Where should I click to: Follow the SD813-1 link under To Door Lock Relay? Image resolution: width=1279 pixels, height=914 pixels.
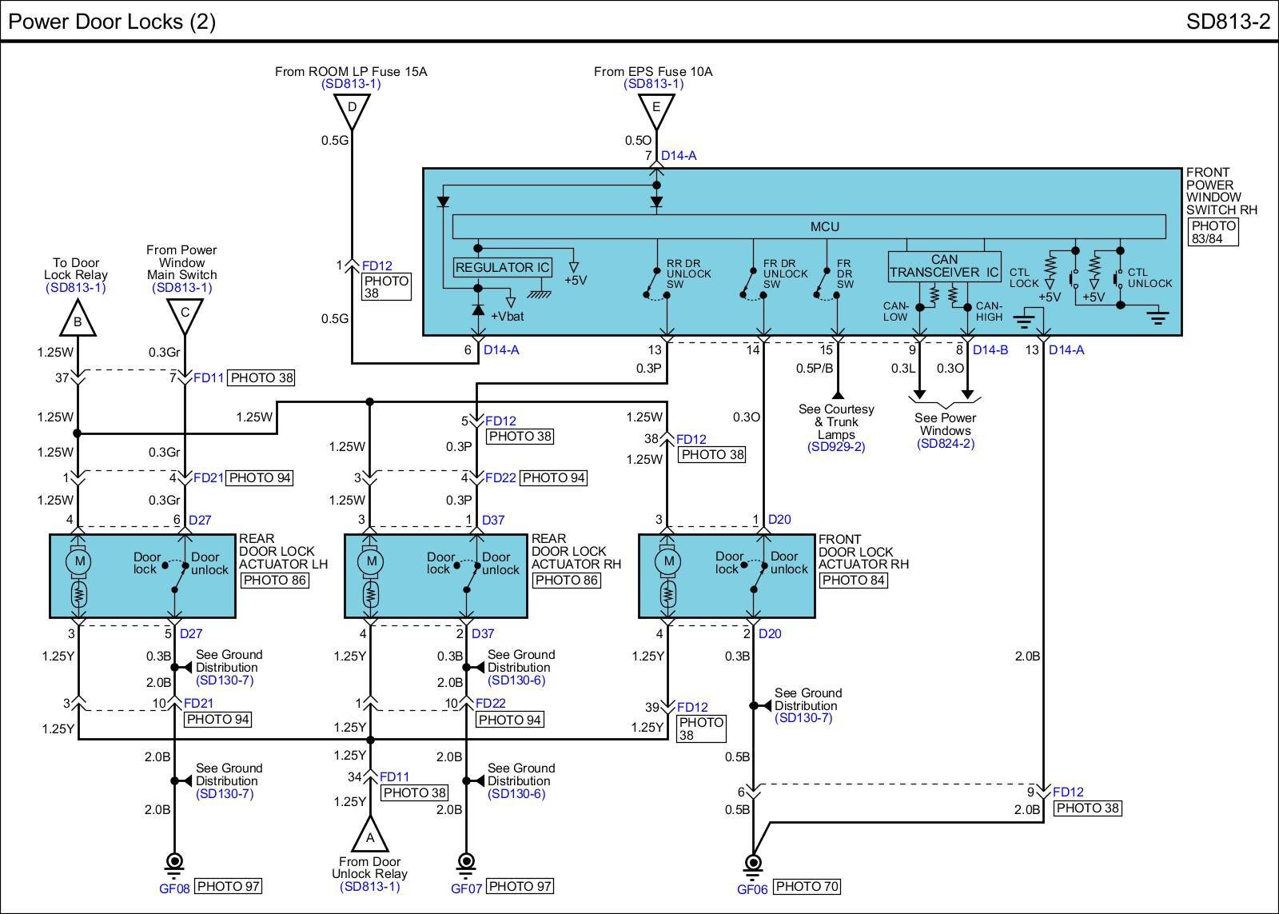pos(76,288)
